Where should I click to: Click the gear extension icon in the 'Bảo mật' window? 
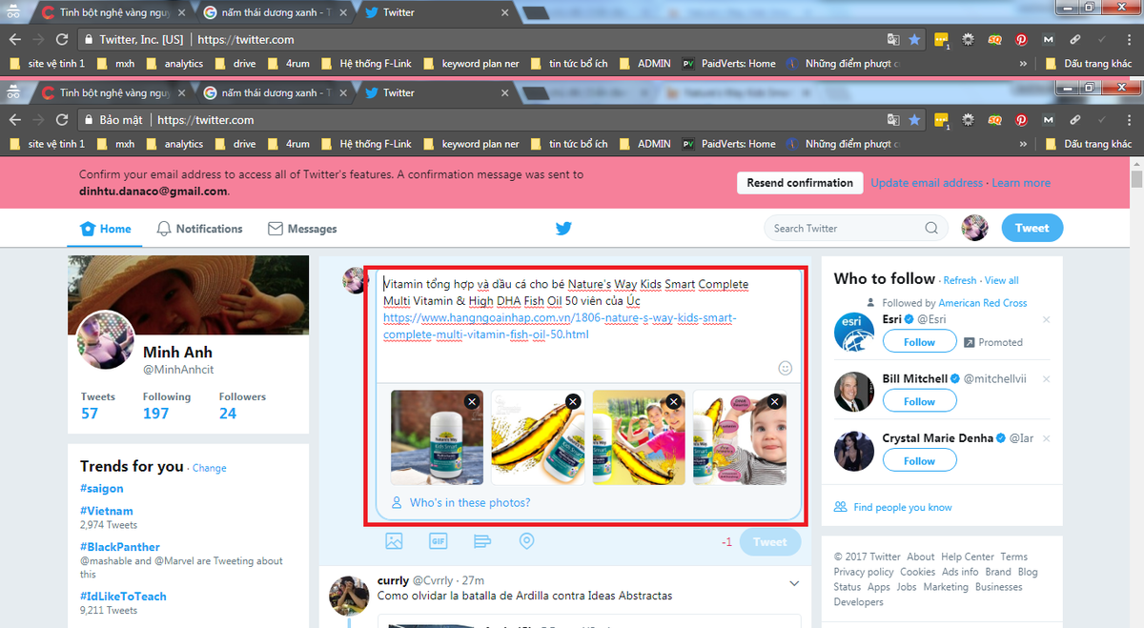(968, 120)
